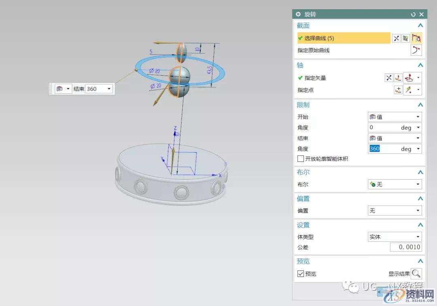Click reverse direction icon next to 指定矢量
This screenshot has width=437, height=306.
coord(388,78)
